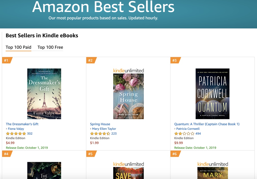Click the Kindle Unlimited logo above Spring House
The width and height of the screenshot is (257, 179).
(x=128, y=70)
